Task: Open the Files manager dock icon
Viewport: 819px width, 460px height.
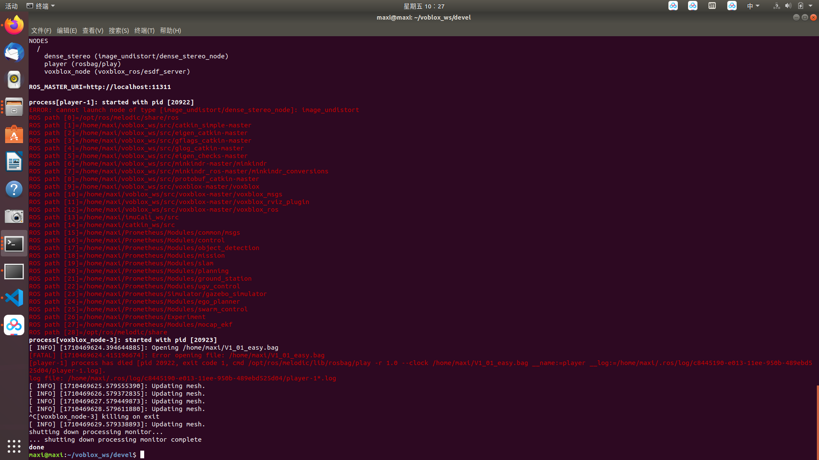Action: pos(14,106)
